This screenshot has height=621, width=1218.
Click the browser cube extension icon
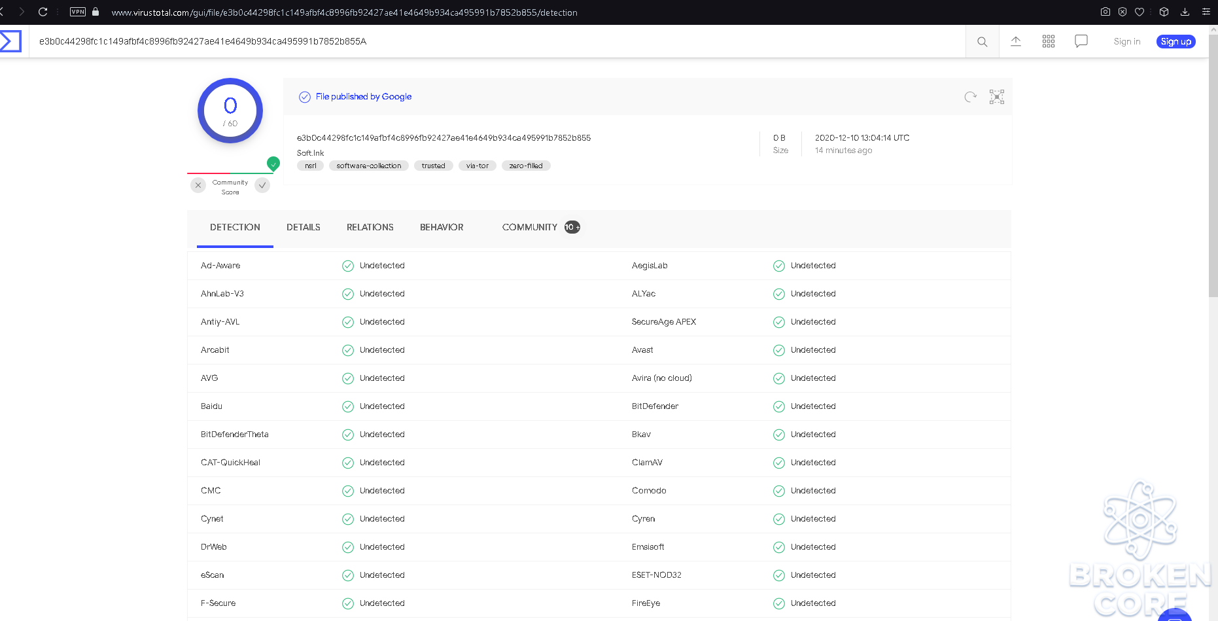pyautogui.click(x=1164, y=12)
